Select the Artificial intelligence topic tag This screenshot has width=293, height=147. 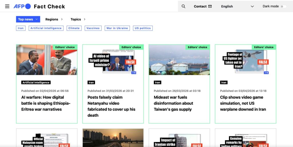46,28
